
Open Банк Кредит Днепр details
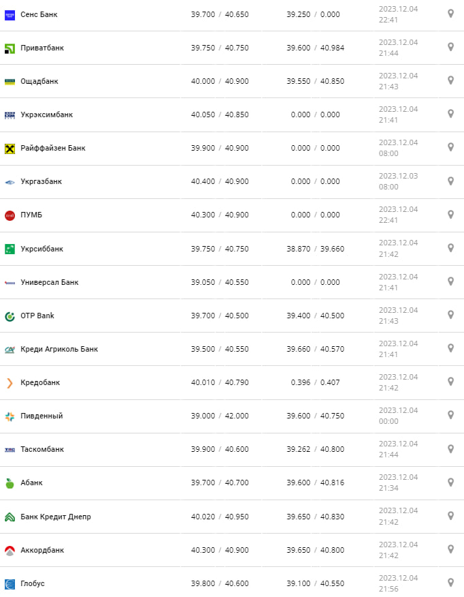56,517
